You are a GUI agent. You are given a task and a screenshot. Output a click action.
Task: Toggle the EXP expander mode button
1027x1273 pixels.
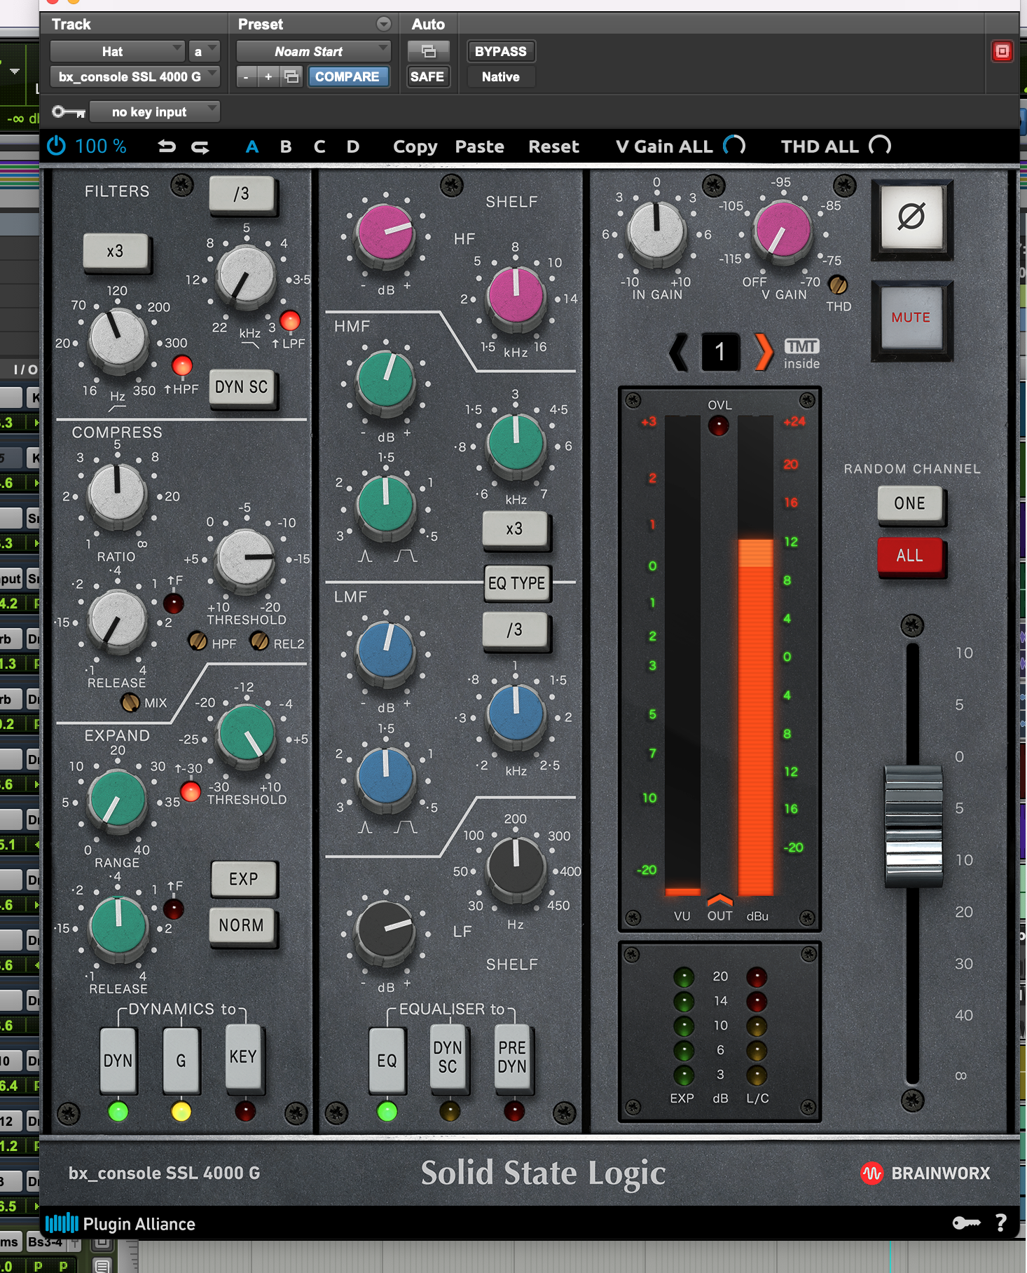(x=243, y=879)
